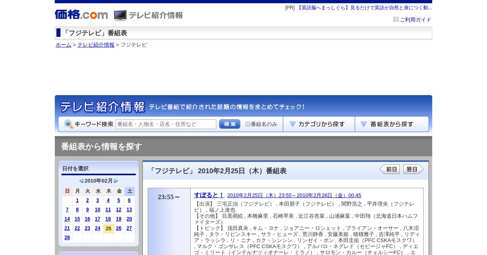Viewport: 487px width, 255px height.
Task: Select February 27 in calendar
Action: pos(129,228)
